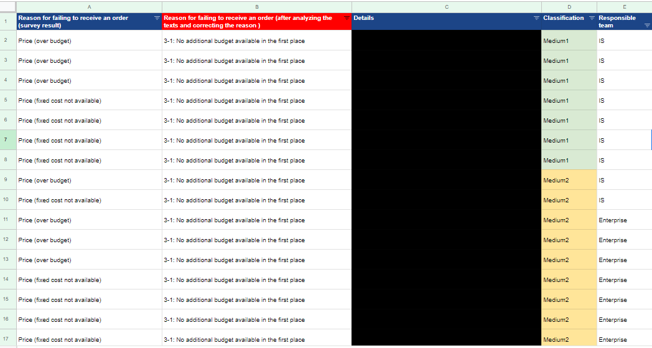Image resolution: width=652 pixels, height=348 pixels.
Task: Select Medium2 cell in row 17
Action: pos(569,339)
